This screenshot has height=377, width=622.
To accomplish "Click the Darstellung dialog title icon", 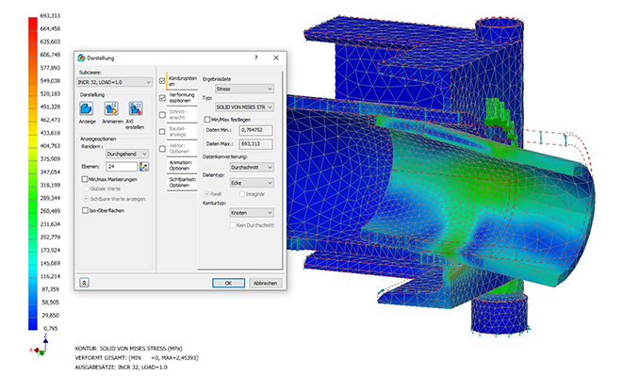I will [x=82, y=58].
